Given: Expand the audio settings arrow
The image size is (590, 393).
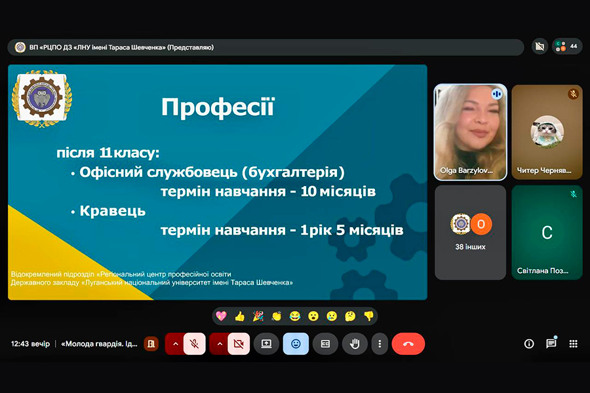Looking at the screenshot, I should click(x=175, y=344).
